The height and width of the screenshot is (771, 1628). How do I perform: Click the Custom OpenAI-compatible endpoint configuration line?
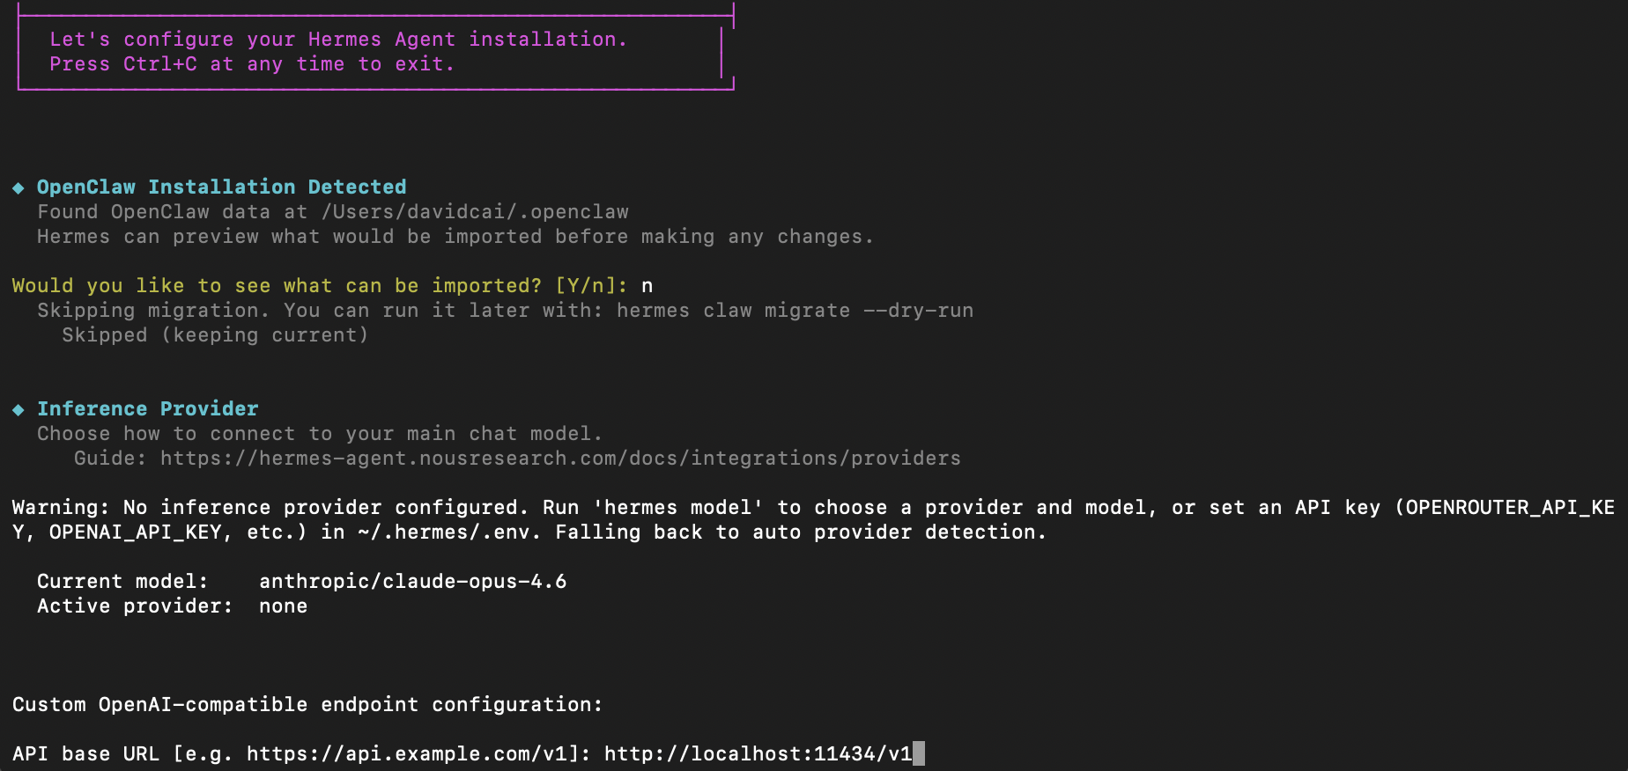[307, 705]
